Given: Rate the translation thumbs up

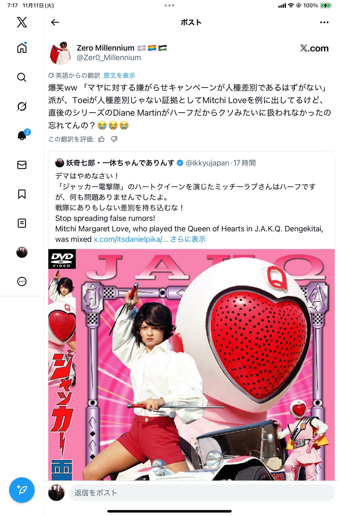Looking at the screenshot, I should pos(101,139).
